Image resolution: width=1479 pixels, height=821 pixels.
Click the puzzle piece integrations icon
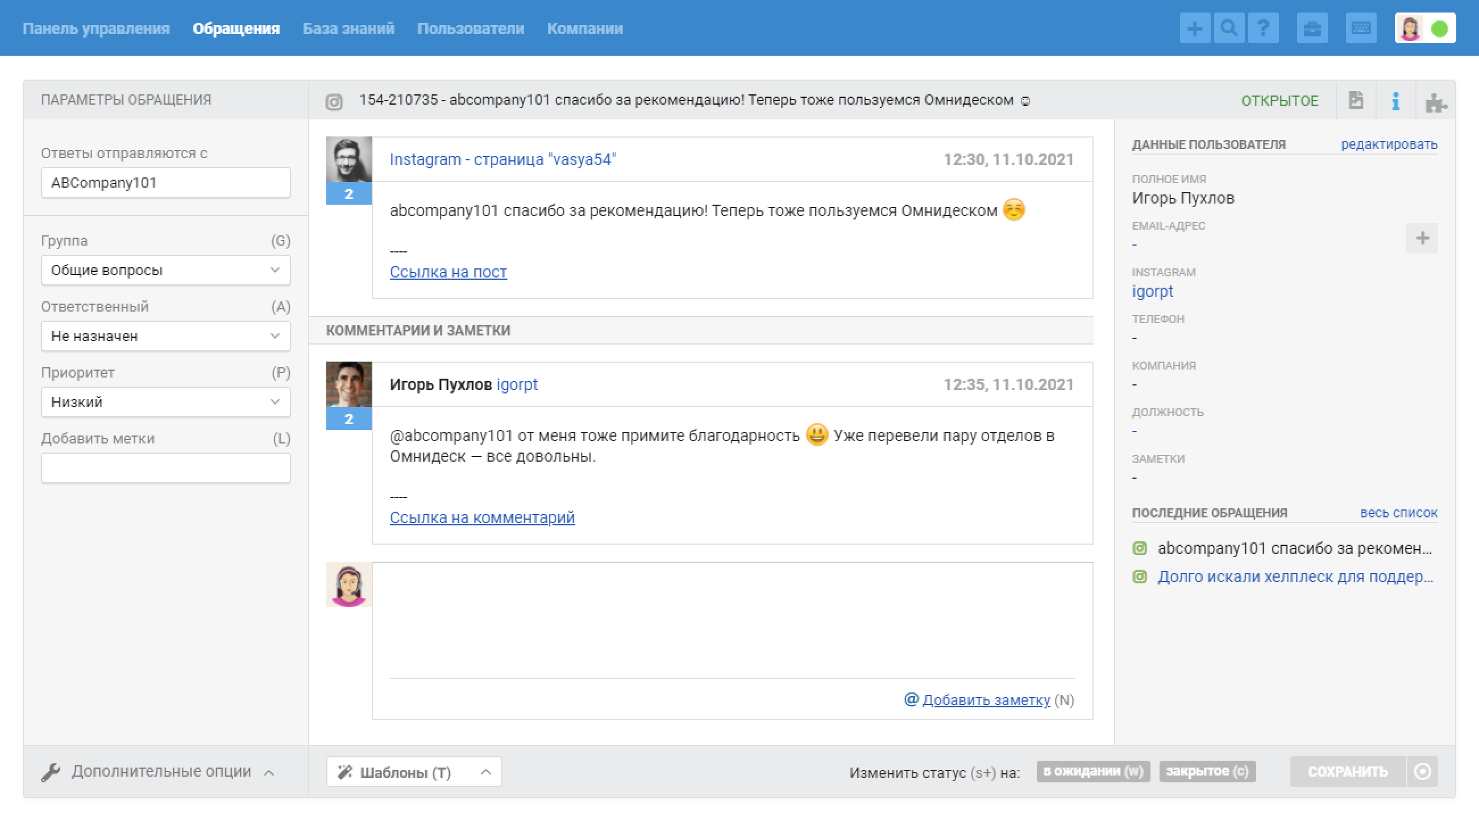coord(1436,102)
